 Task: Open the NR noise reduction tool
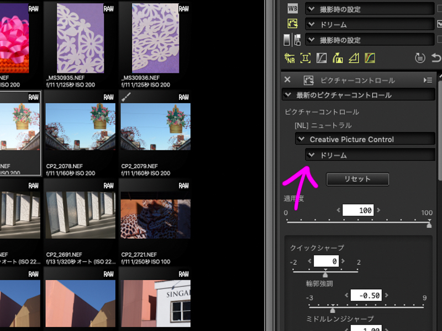(x=290, y=58)
